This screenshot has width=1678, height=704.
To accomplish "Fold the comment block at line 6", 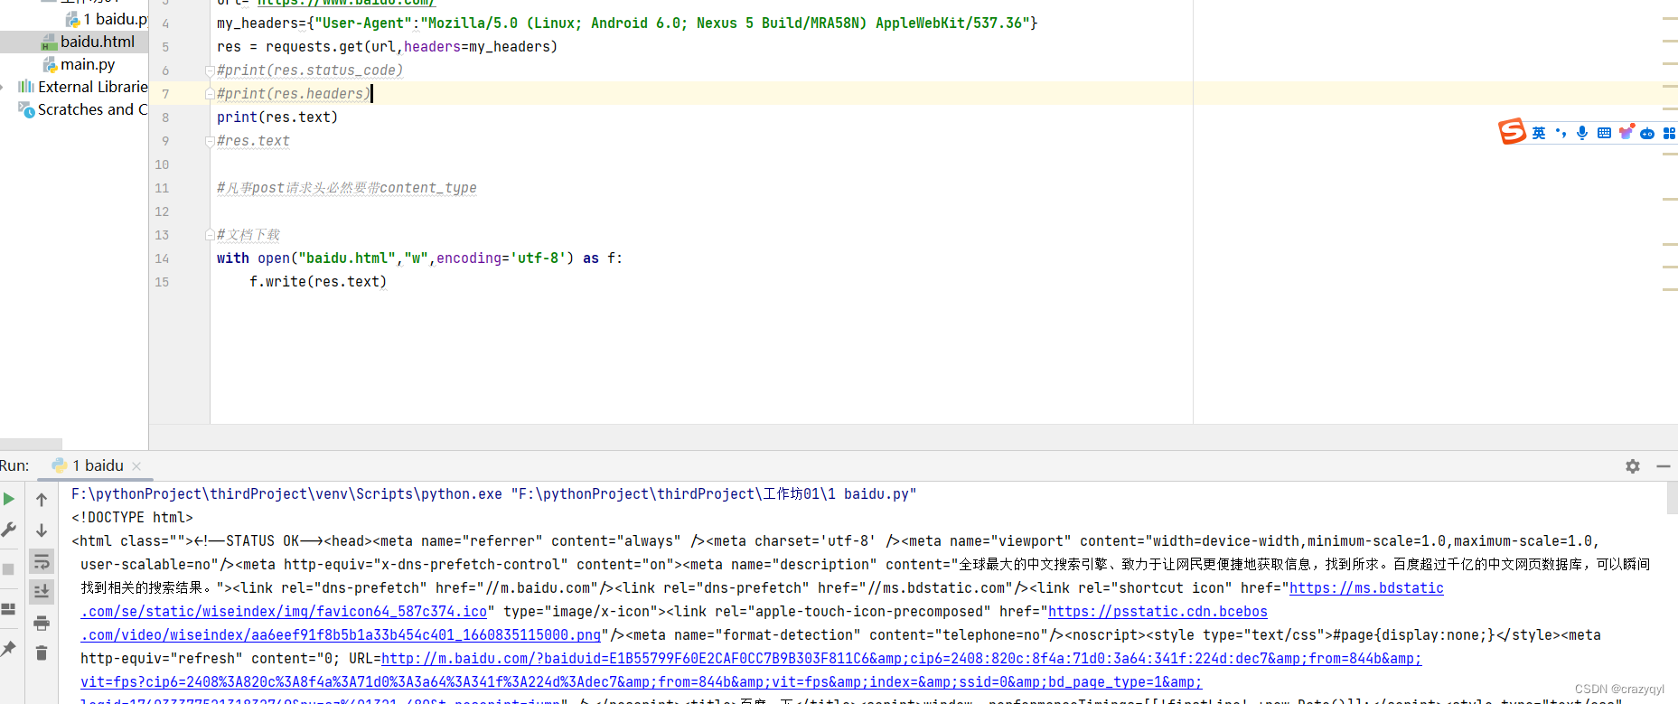I will click(210, 70).
